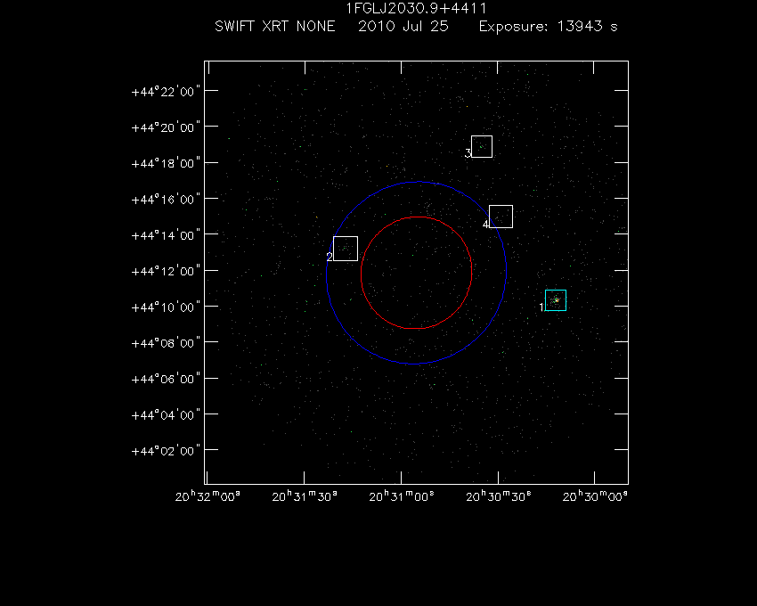Click the declination label +44°14'00"

[x=166, y=235]
